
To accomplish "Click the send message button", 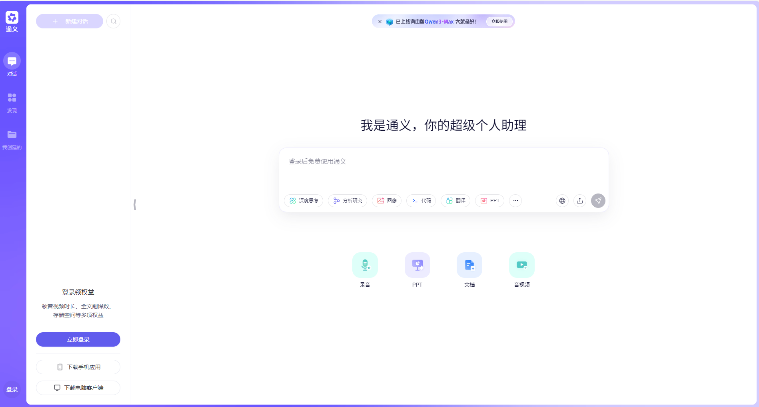I will (598, 201).
